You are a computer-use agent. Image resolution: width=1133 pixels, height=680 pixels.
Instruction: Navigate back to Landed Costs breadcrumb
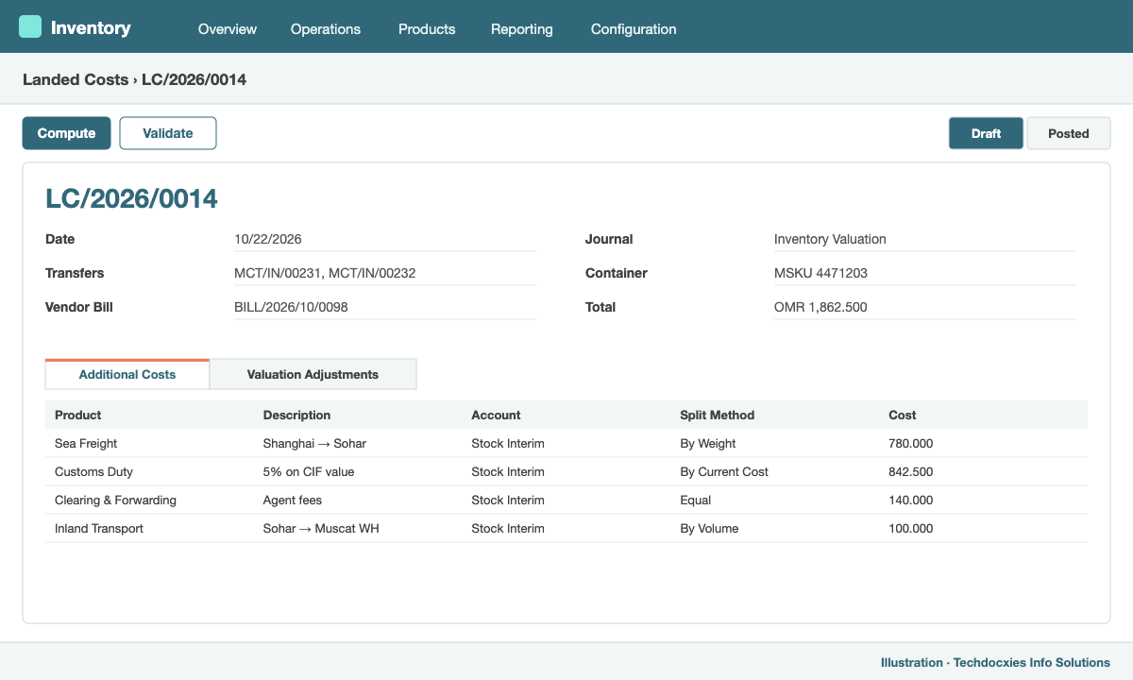pyautogui.click(x=76, y=79)
